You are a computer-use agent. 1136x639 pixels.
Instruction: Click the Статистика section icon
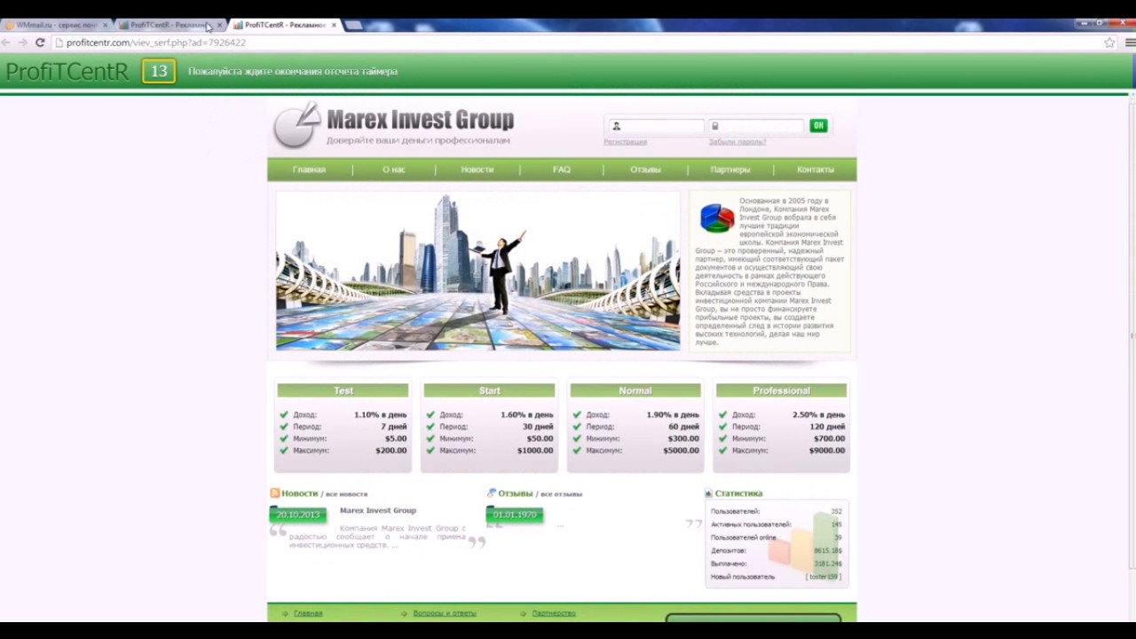[708, 493]
